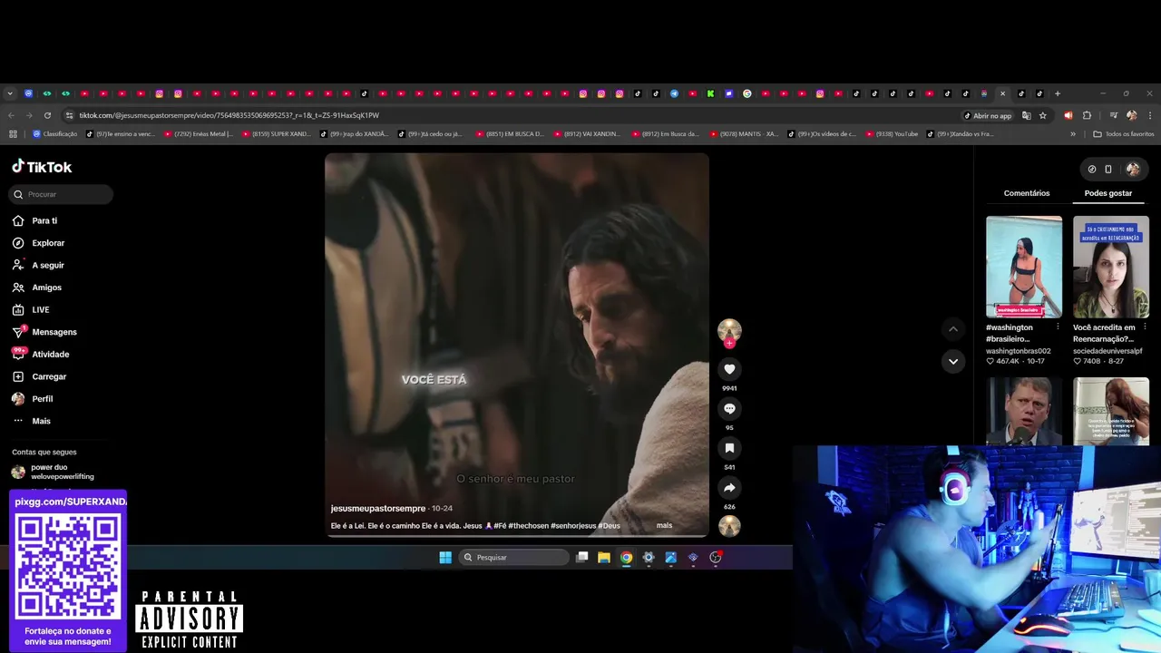The width and height of the screenshot is (1161, 653).
Task: Click the Pesquisar taskbar search box
Action: pyautogui.click(x=513, y=557)
